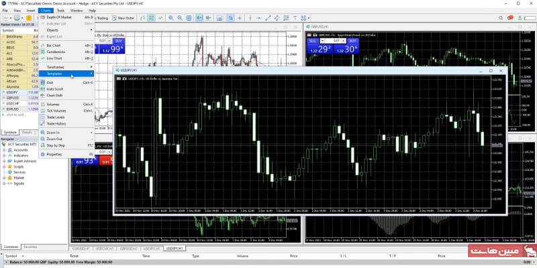This screenshot has width=537, height=268.
Task: Click the yellow dollar symbols toolbar icon
Action: tap(29, 18)
